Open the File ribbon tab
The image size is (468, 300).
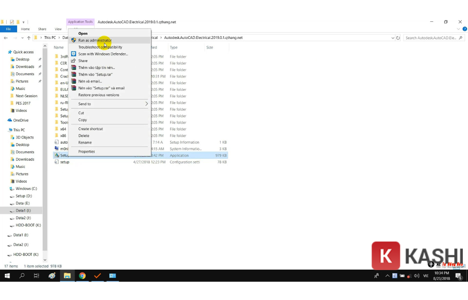(x=9, y=29)
